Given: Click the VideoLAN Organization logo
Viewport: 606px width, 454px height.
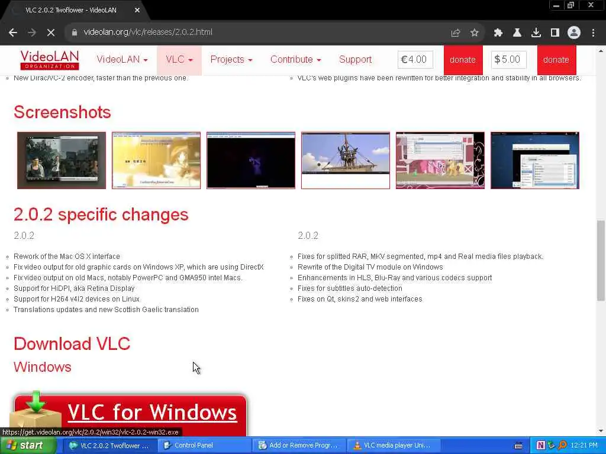Looking at the screenshot, I should [x=50, y=60].
